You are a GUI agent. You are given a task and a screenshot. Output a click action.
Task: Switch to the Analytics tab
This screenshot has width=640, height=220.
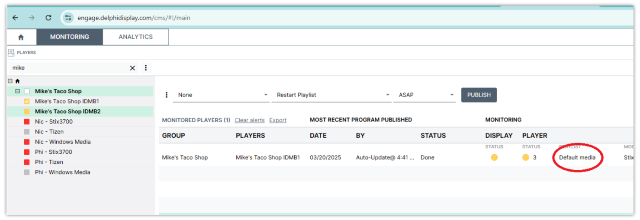[135, 37]
